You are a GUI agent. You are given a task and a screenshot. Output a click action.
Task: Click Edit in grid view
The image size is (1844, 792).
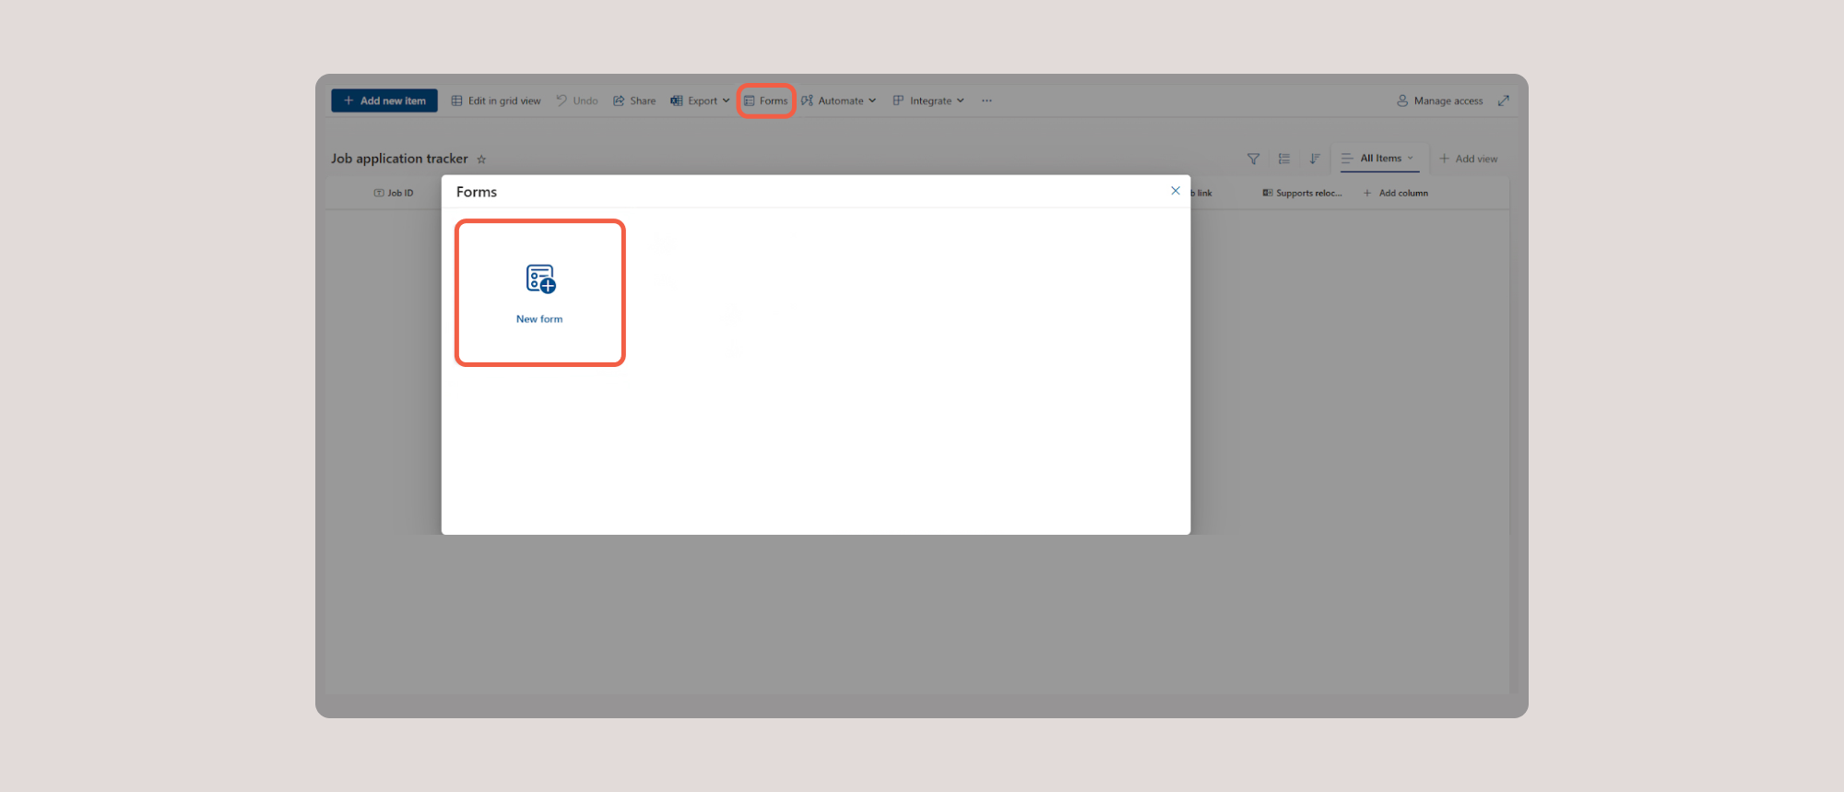(496, 101)
